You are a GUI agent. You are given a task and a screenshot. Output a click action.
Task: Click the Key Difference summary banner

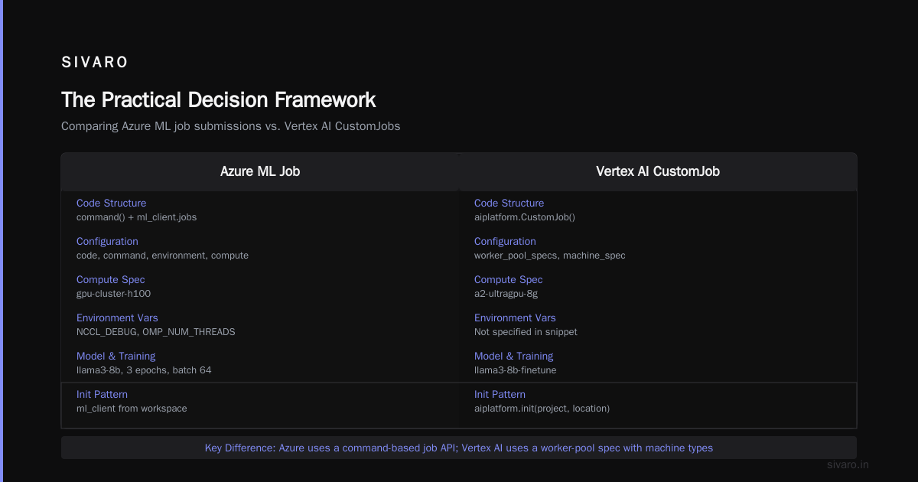pyautogui.click(x=459, y=448)
